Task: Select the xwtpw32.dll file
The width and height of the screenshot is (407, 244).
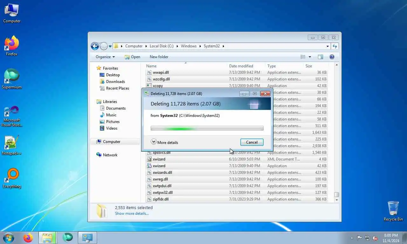Action: coord(237,193)
